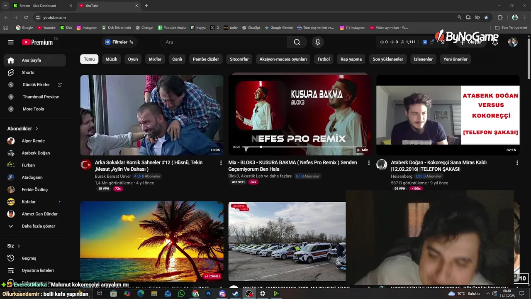
Task: Open the Filtreler extension button
Action: [x=119, y=42]
